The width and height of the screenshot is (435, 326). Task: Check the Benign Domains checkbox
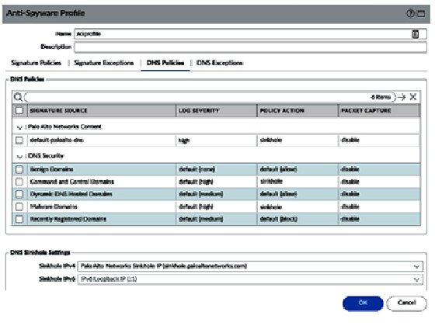[19, 169]
